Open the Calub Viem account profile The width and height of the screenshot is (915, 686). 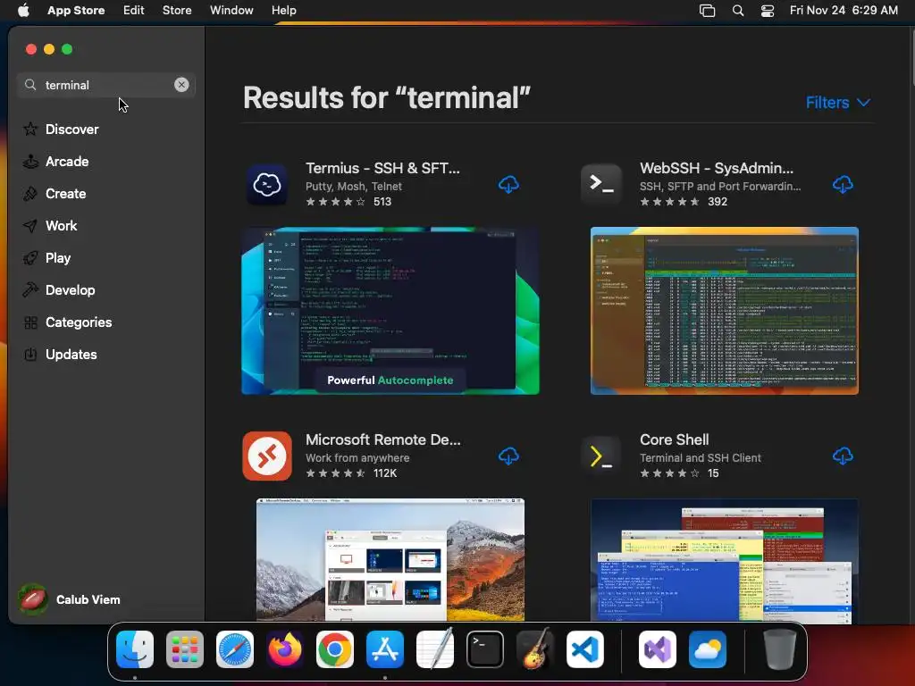tap(70, 599)
